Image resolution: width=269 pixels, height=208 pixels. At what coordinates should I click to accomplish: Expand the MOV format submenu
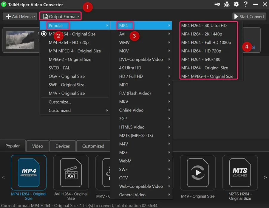tap(141, 51)
